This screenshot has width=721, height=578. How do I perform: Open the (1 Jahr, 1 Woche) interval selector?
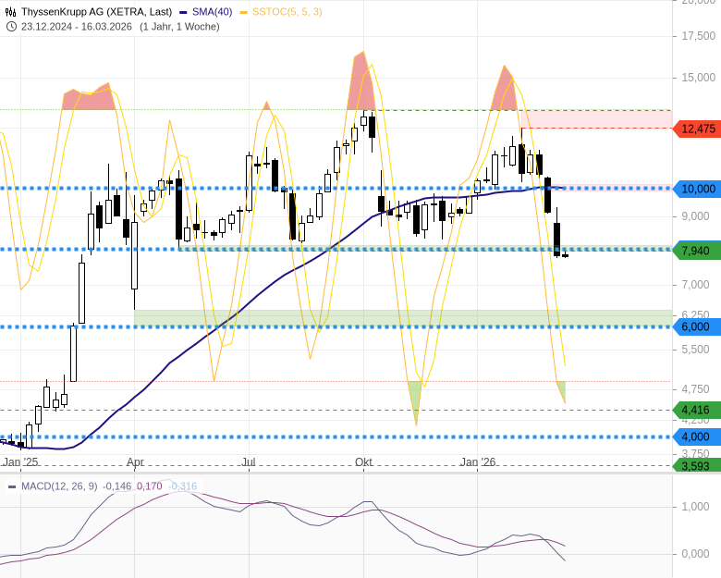179,26
